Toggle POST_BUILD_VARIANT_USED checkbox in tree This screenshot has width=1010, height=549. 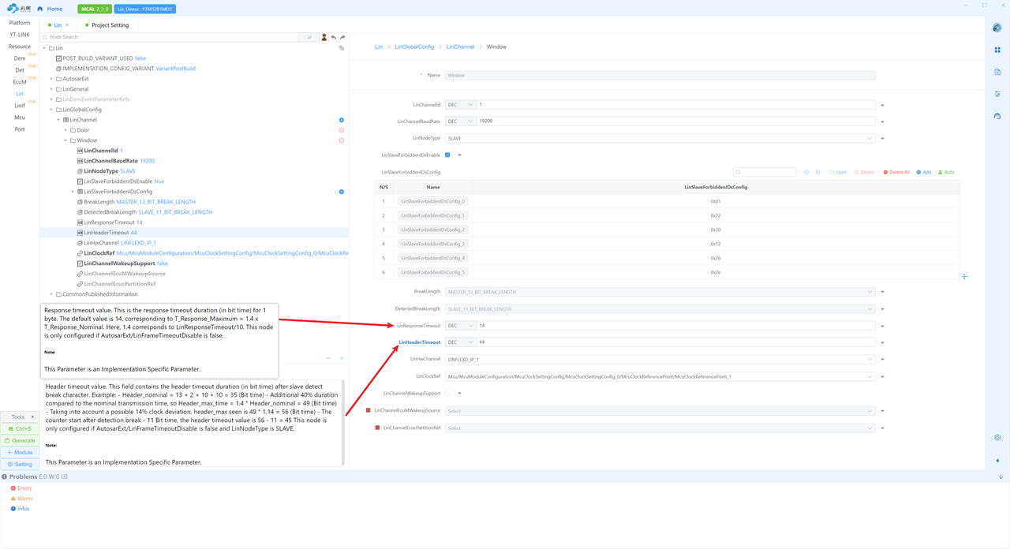pos(58,58)
